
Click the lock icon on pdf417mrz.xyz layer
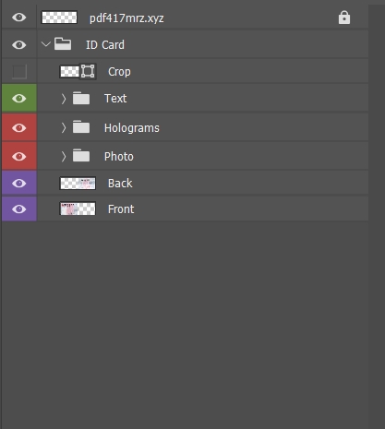[x=344, y=18]
